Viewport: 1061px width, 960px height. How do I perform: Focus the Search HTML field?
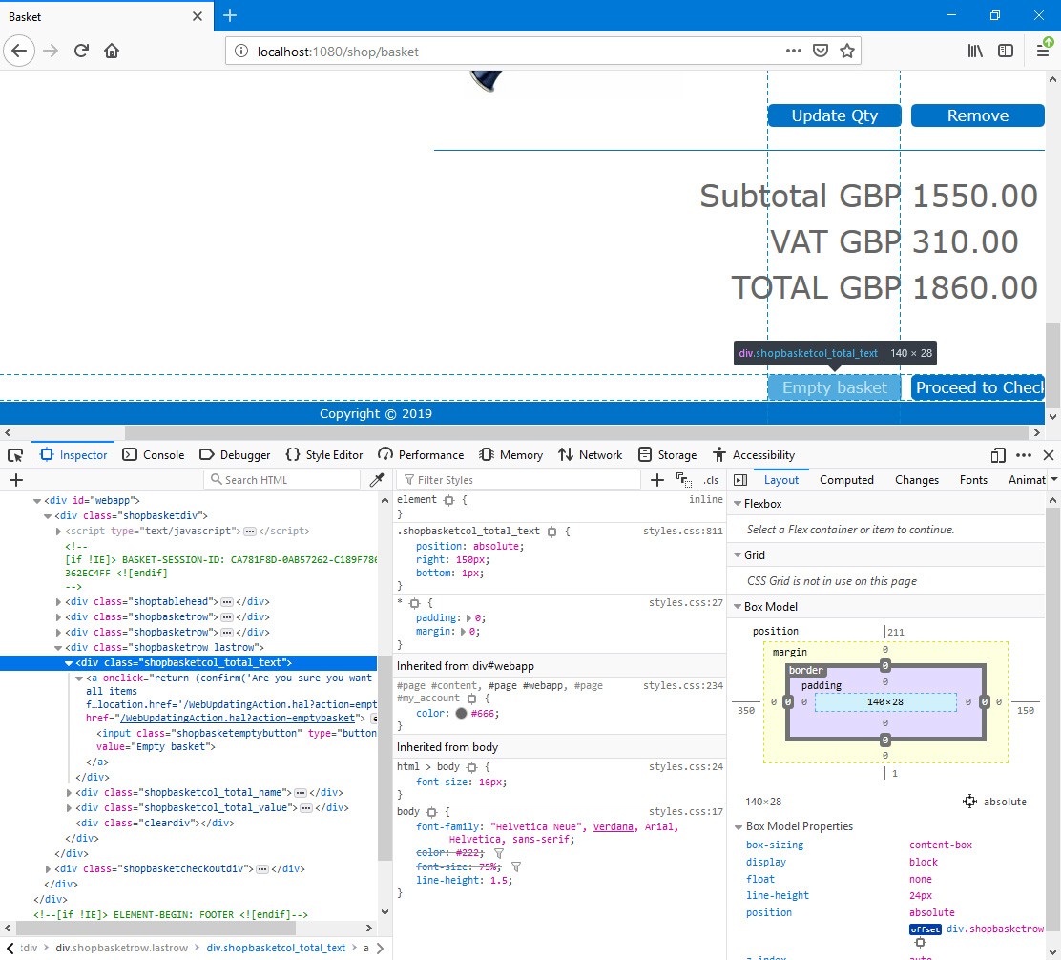click(x=281, y=480)
